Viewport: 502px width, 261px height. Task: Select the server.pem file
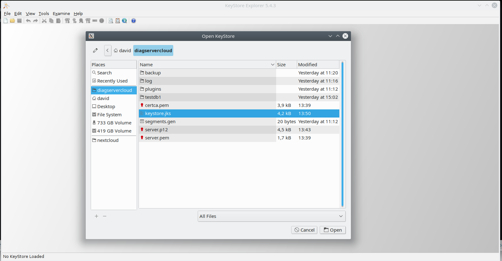pos(239,138)
